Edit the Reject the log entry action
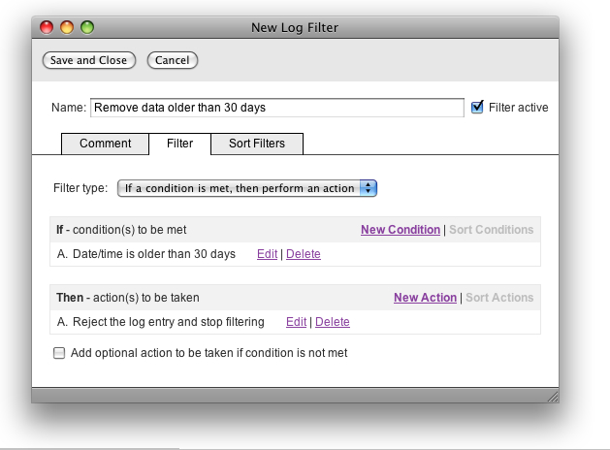610x450 pixels. pos(296,322)
